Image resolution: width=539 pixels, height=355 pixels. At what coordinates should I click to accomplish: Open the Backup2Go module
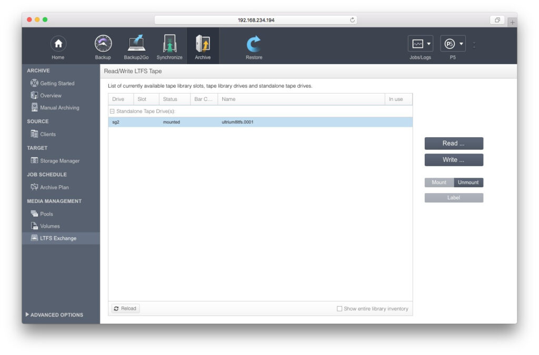(x=136, y=44)
